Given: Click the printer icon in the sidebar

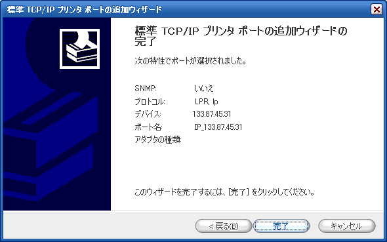Looking at the screenshot, I should coord(80,49).
